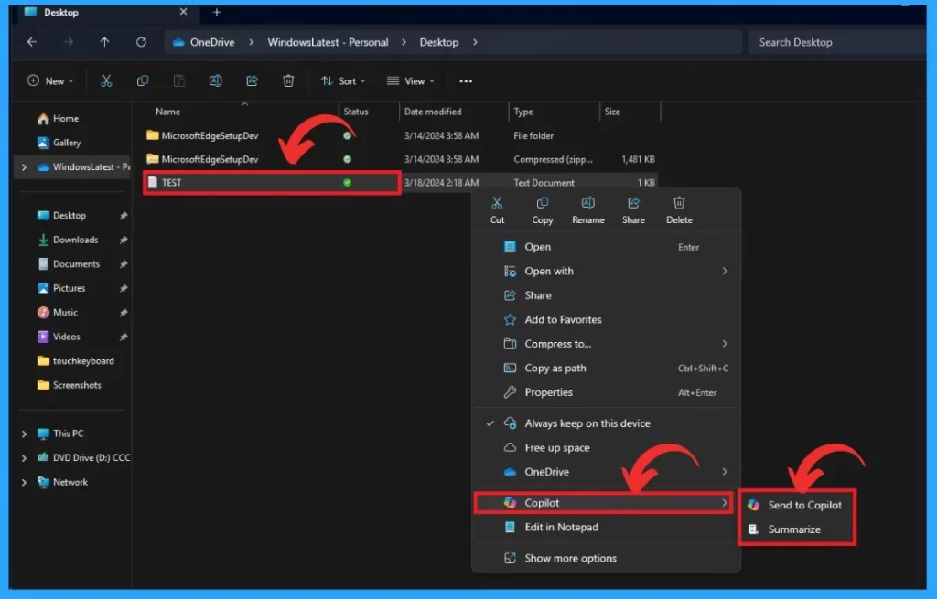The width and height of the screenshot is (937, 599).
Task: Toggle Always keep on this device
Action: click(606, 423)
